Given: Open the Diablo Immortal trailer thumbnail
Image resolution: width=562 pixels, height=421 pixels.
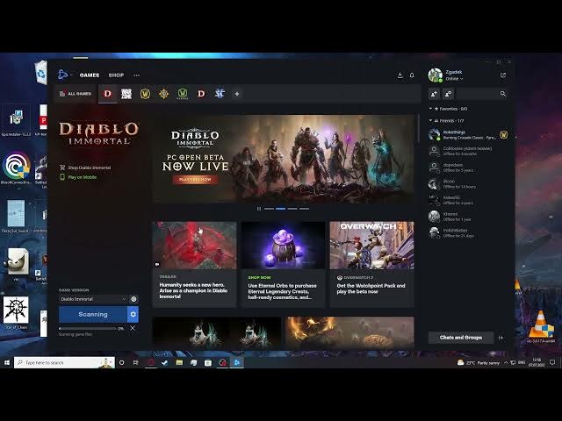Looking at the screenshot, I should point(195,246).
